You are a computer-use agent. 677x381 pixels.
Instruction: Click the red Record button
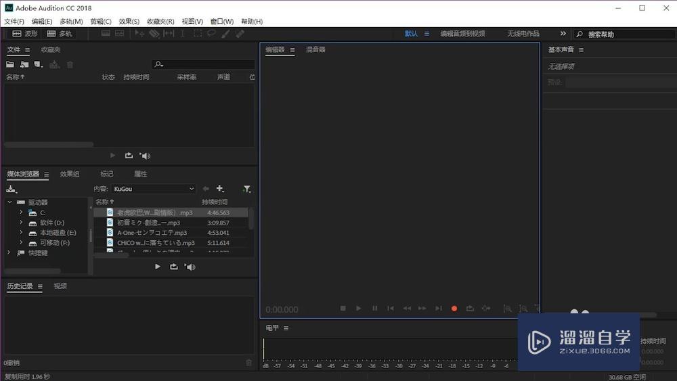pyautogui.click(x=454, y=308)
